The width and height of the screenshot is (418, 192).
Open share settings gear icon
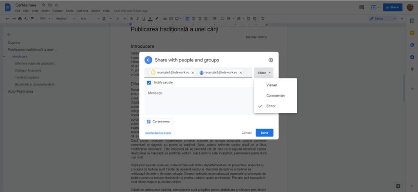point(271,60)
